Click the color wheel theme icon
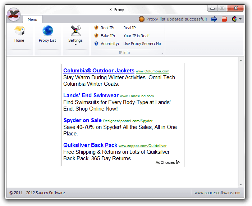252x206 pixels. (234, 19)
